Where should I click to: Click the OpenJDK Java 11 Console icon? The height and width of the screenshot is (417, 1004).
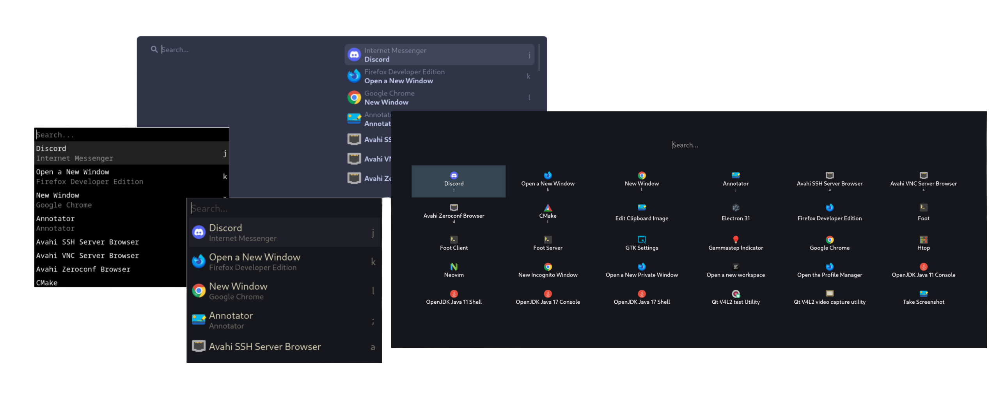pos(923,267)
